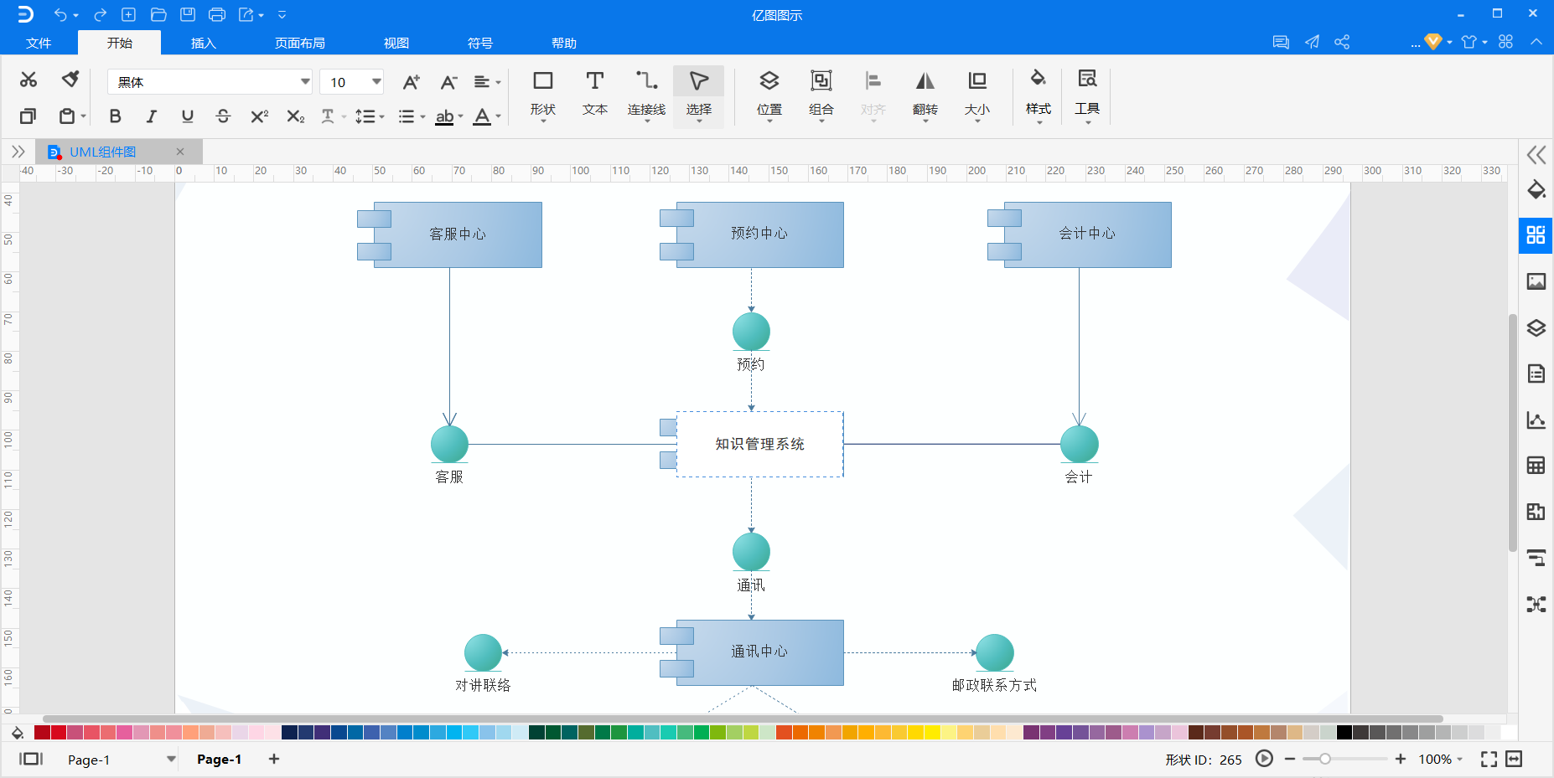Open the fill bucket panel in sidebar
Screen dimensions: 1554x778
[1536, 190]
